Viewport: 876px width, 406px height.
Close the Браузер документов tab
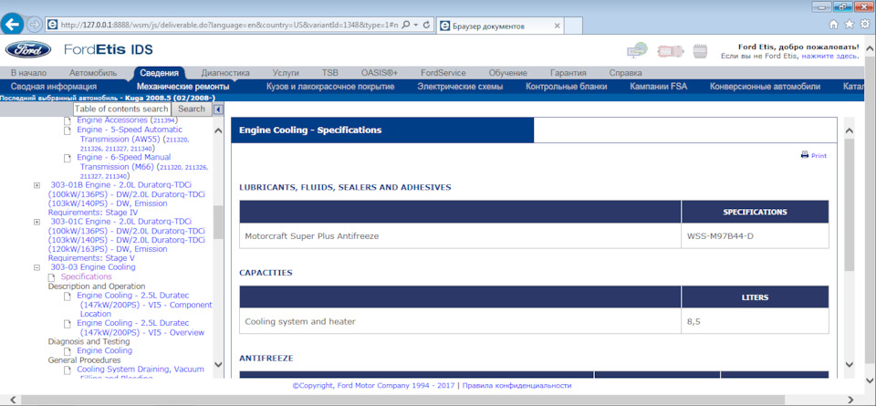coord(557,26)
